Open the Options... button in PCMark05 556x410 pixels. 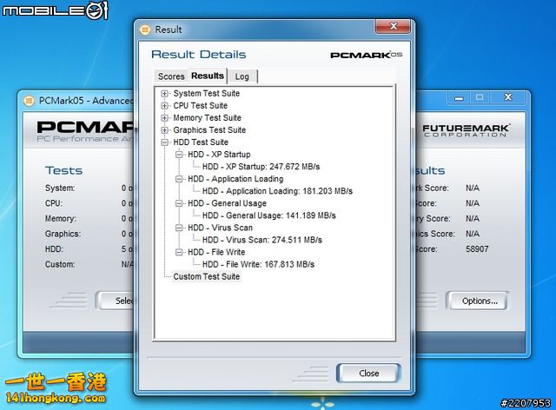pyautogui.click(x=480, y=301)
